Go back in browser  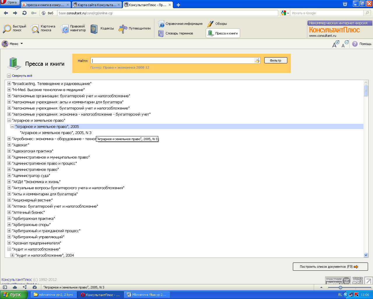pyautogui.click(x=6, y=13)
